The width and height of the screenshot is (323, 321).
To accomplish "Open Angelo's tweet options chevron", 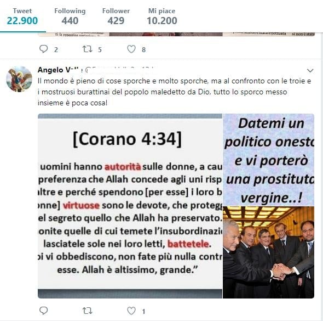I will (x=310, y=71).
